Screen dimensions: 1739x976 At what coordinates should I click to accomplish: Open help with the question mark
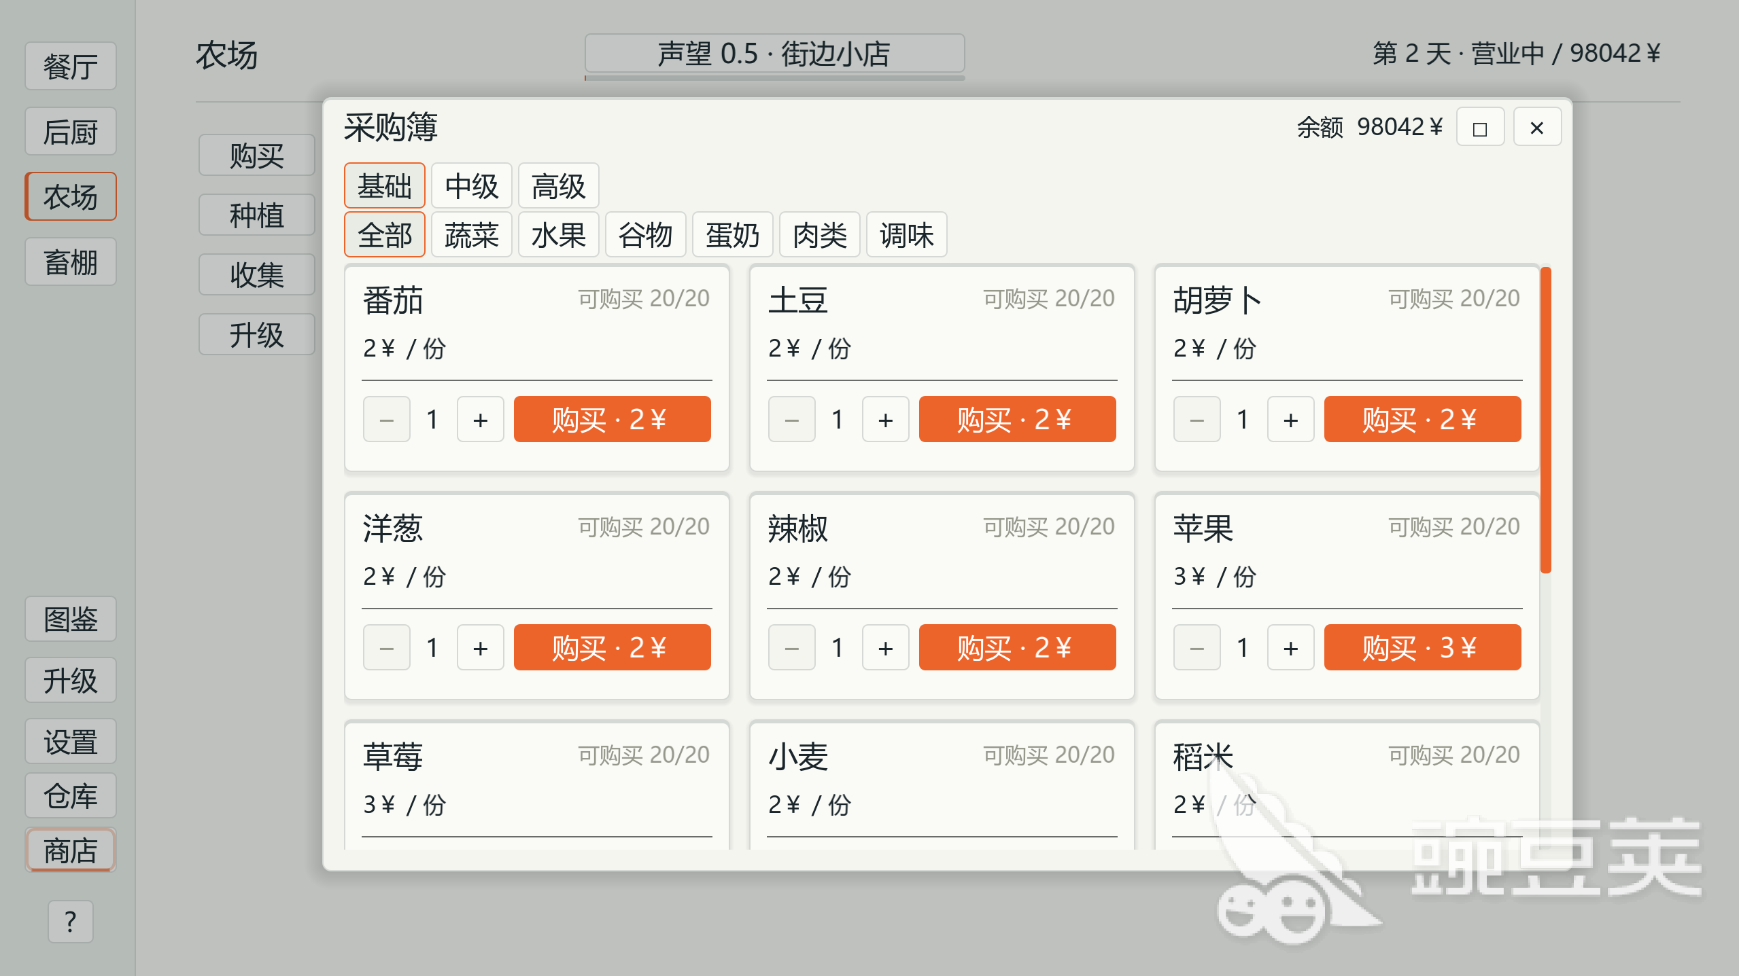(71, 922)
